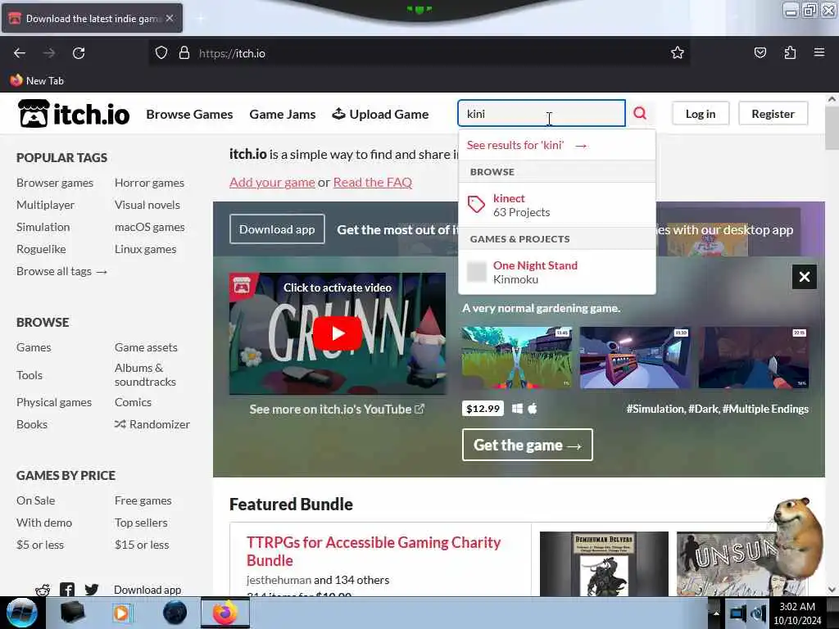Open the Roguelike tag

pyautogui.click(x=41, y=249)
